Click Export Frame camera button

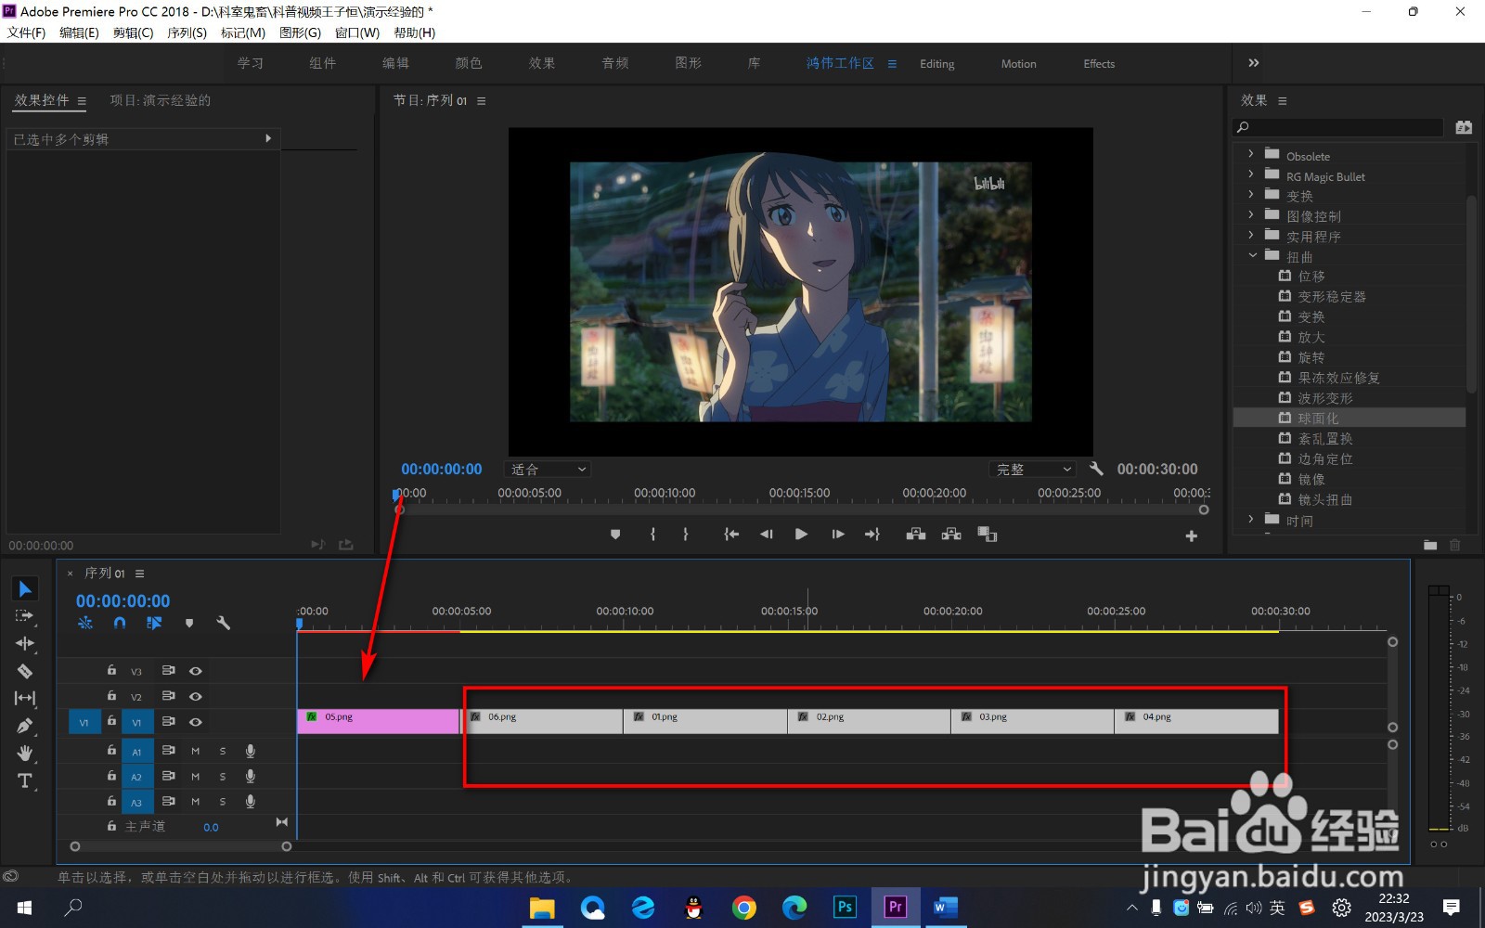click(x=988, y=535)
